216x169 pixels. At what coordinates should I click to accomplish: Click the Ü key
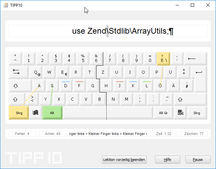170,72
